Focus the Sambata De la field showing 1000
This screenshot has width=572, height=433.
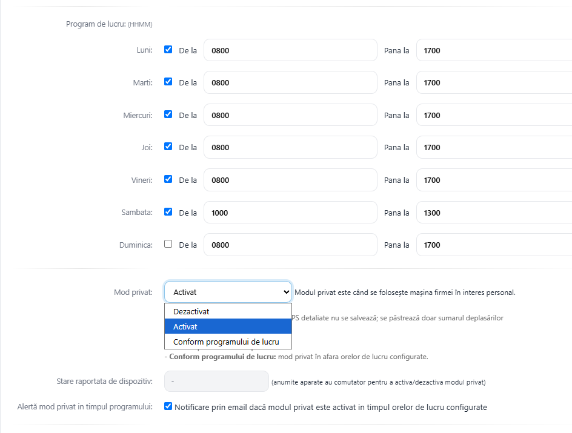(x=290, y=213)
